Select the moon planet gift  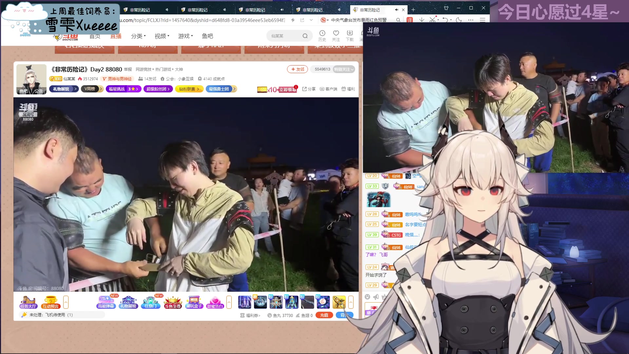[323, 302]
